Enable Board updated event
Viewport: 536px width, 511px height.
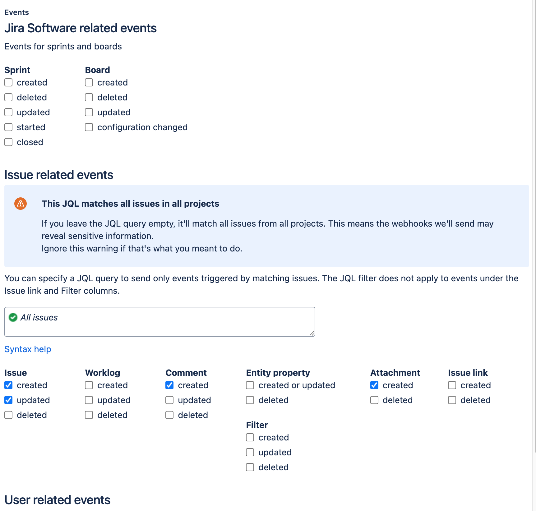pyautogui.click(x=89, y=112)
